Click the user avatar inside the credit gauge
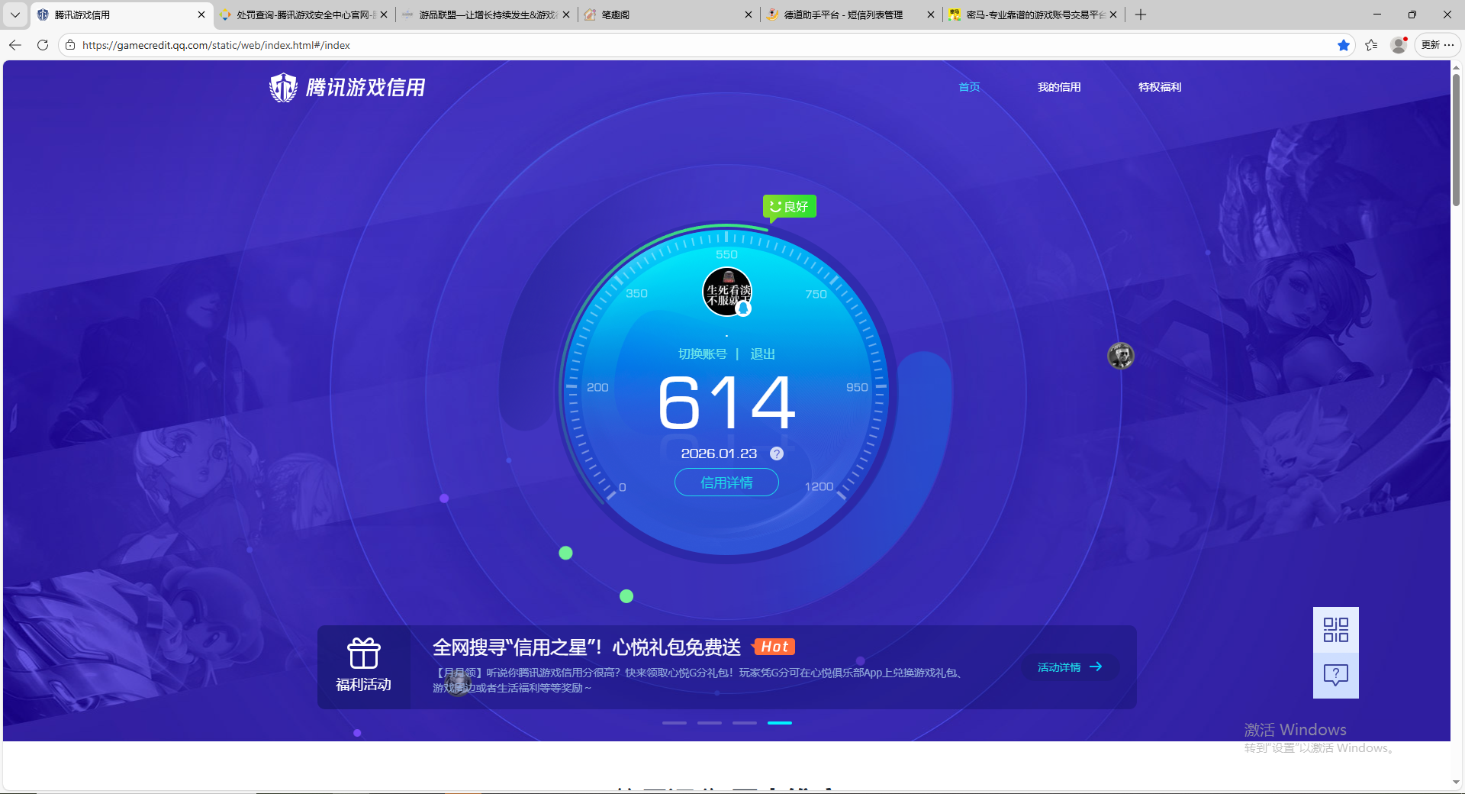The height and width of the screenshot is (794, 1465). coord(726,292)
